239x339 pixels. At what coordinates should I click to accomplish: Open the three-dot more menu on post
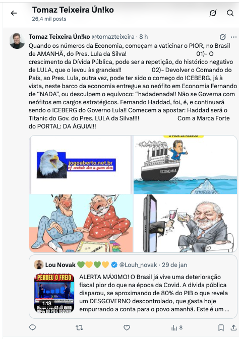233,37
